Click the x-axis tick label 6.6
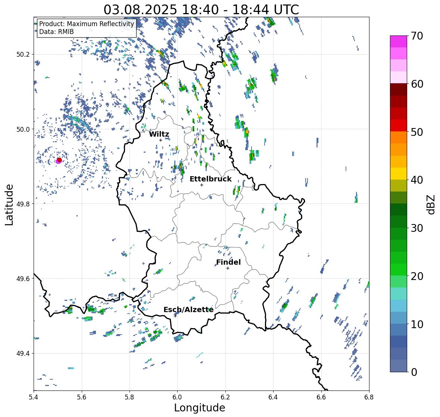 pos(321,397)
